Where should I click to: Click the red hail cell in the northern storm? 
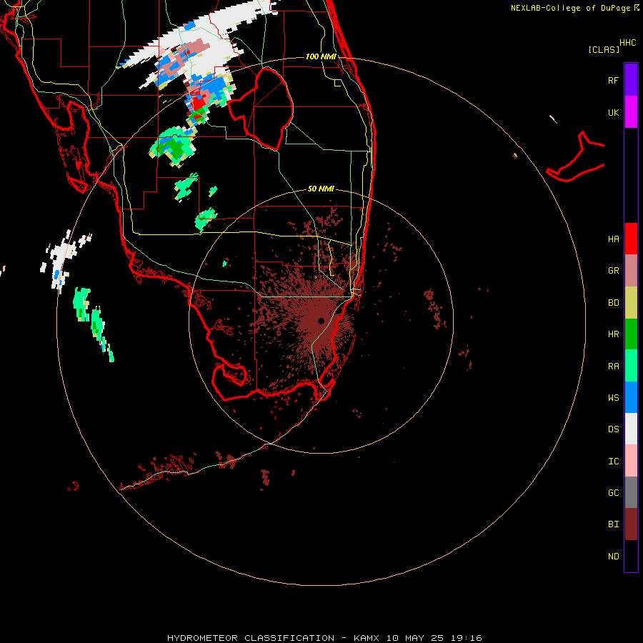(x=200, y=102)
